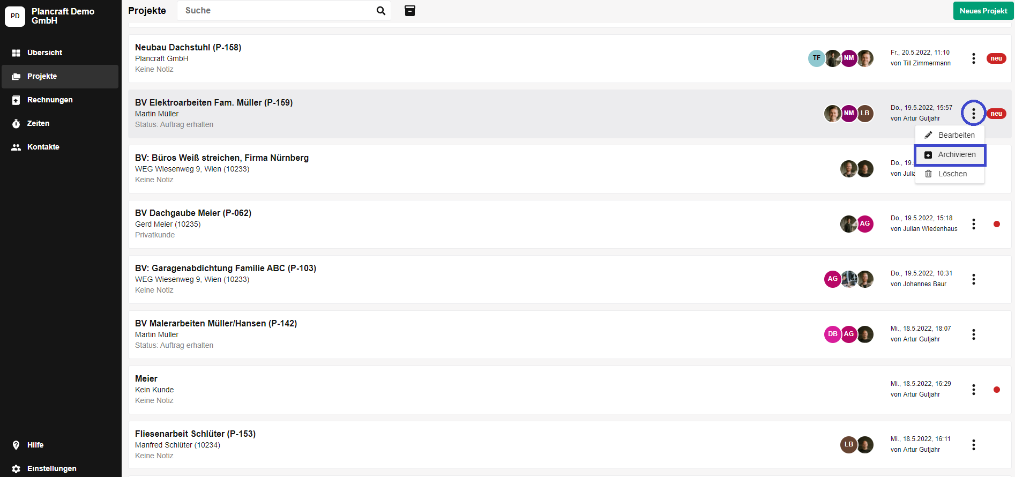
Task: Click 'von Johannes Baur' author text
Action: point(919,284)
